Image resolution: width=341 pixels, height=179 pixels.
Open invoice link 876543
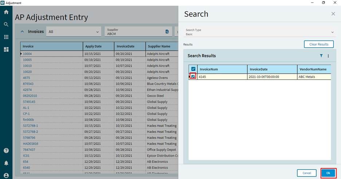pyautogui.click(x=28, y=84)
